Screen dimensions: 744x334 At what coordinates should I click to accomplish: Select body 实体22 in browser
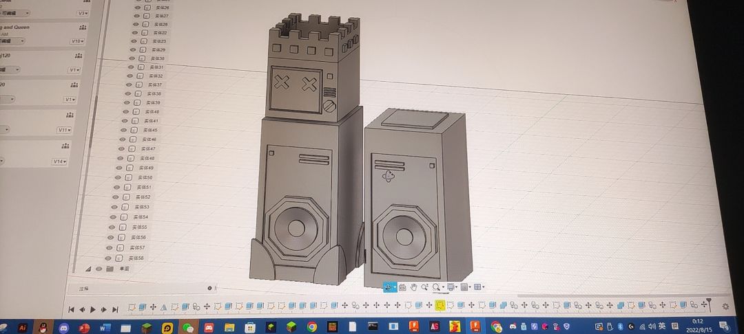tap(160, 32)
